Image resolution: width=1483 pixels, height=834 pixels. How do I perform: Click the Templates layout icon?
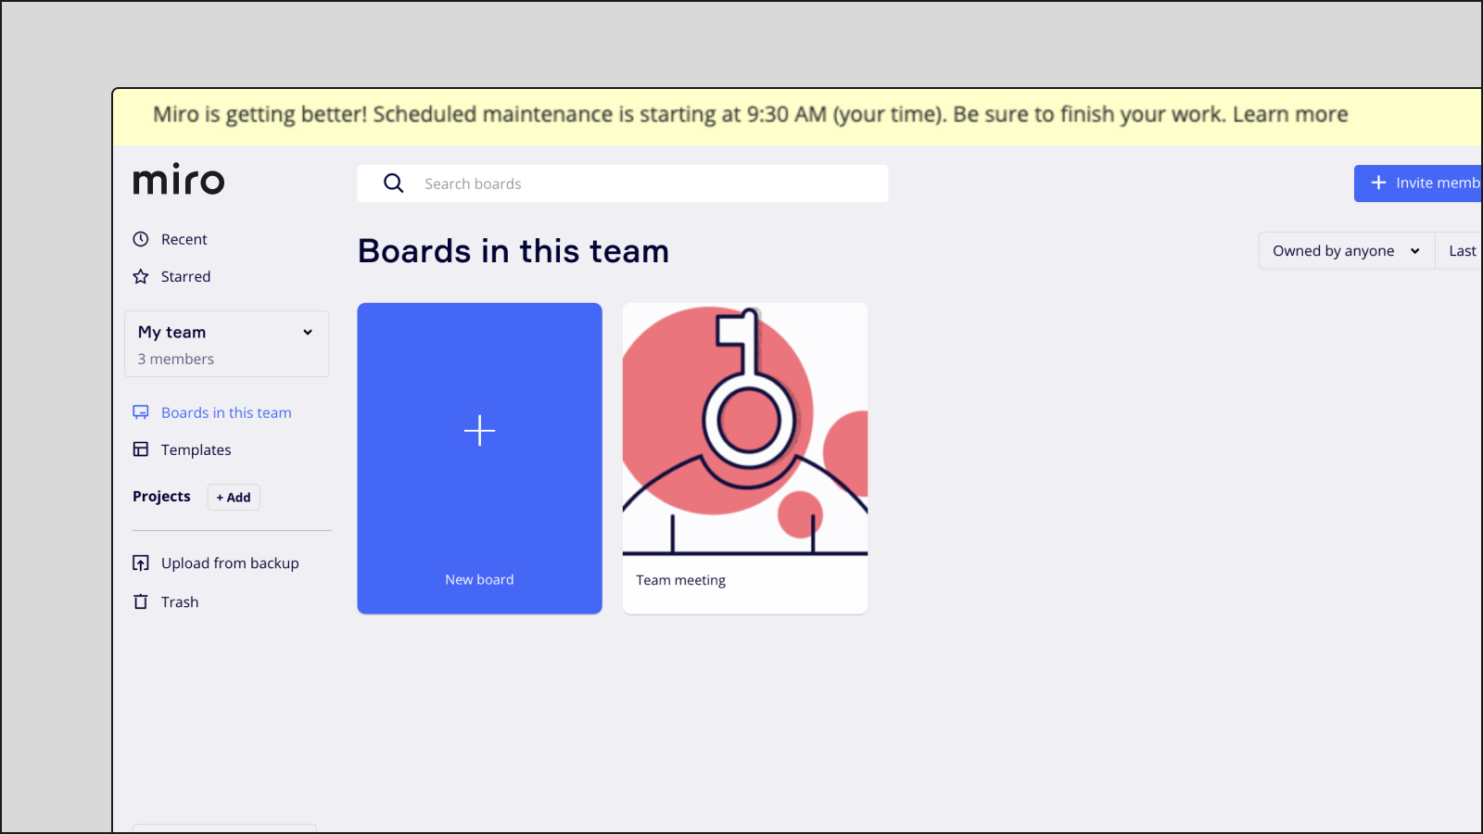(141, 449)
